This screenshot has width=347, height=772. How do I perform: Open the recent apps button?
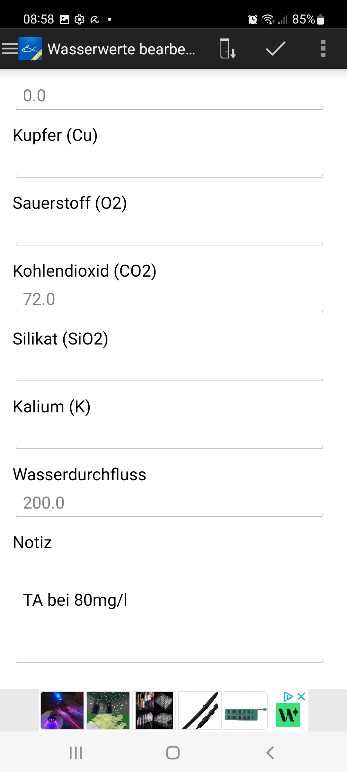tap(76, 753)
